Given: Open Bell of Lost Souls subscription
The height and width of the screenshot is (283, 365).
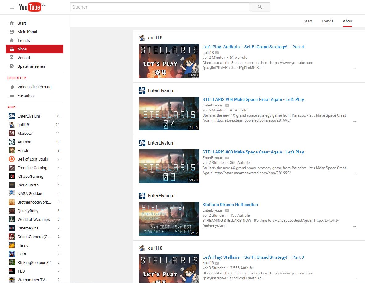Looking at the screenshot, I should click(35, 159).
